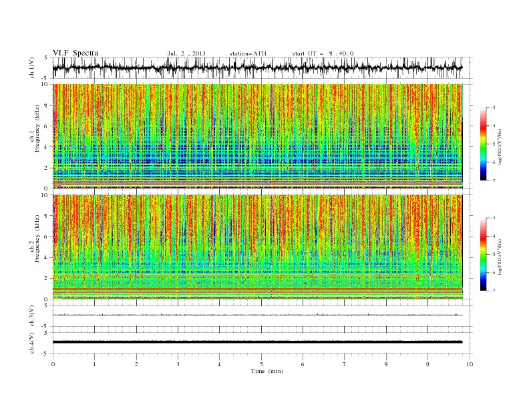This screenshot has width=529, height=409.
Task: Click the "-7" label on ch.1 color bar
Action: pyautogui.click(x=492, y=180)
